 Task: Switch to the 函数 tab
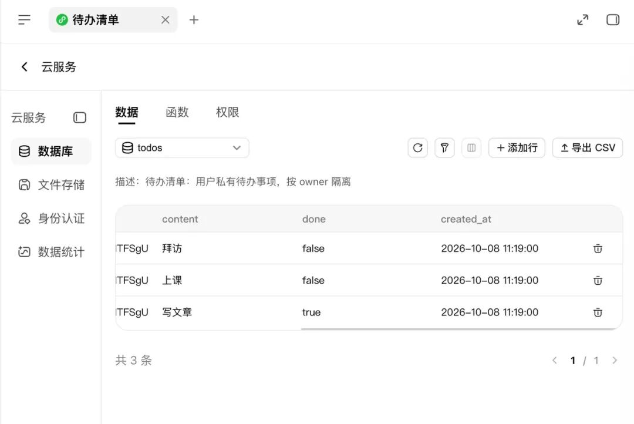[x=177, y=112]
